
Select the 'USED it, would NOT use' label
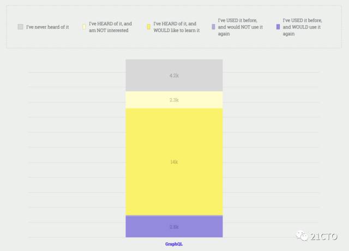pos(240,27)
